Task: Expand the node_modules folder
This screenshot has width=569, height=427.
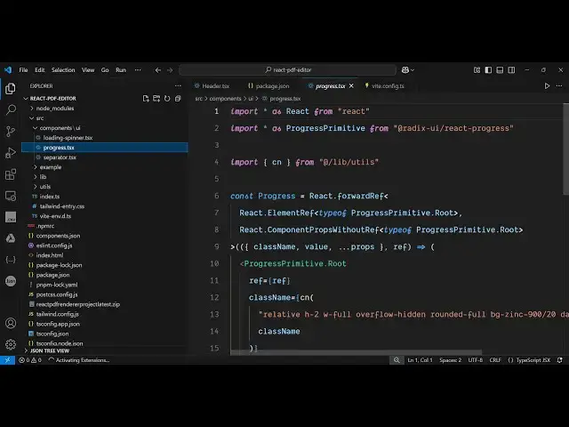Action: click(x=32, y=109)
